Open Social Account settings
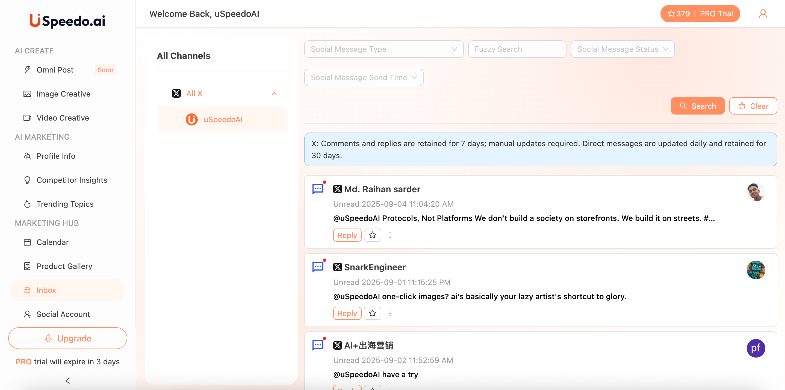Image resolution: width=785 pixels, height=390 pixels. pos(63,314)
